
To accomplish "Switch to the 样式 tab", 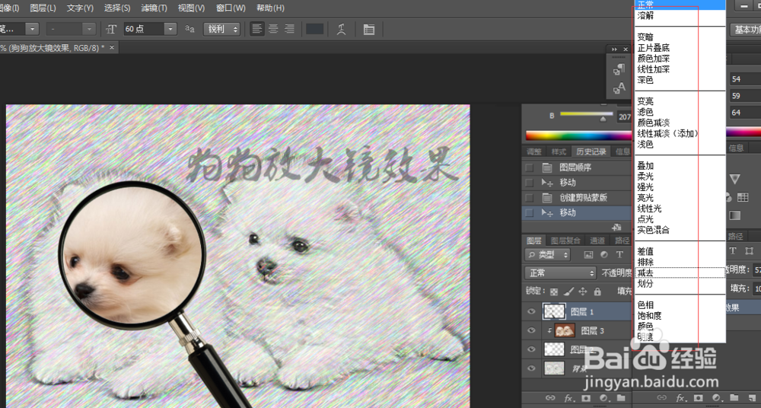I will point(559,151).
